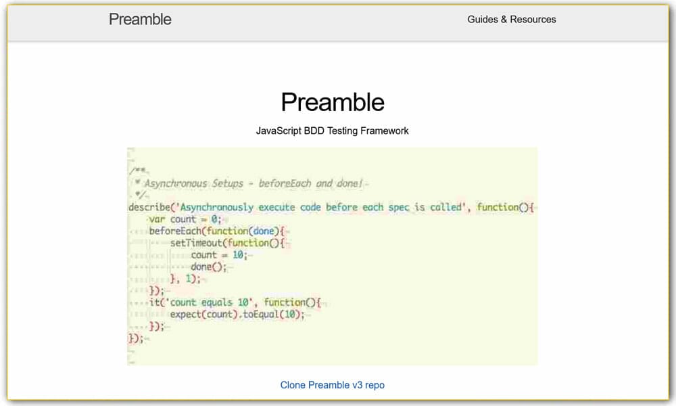Image resolution: width=676 pixels, height=406 pixels.
Task: Click the Preamble page heading
Action: pos(332,101)
